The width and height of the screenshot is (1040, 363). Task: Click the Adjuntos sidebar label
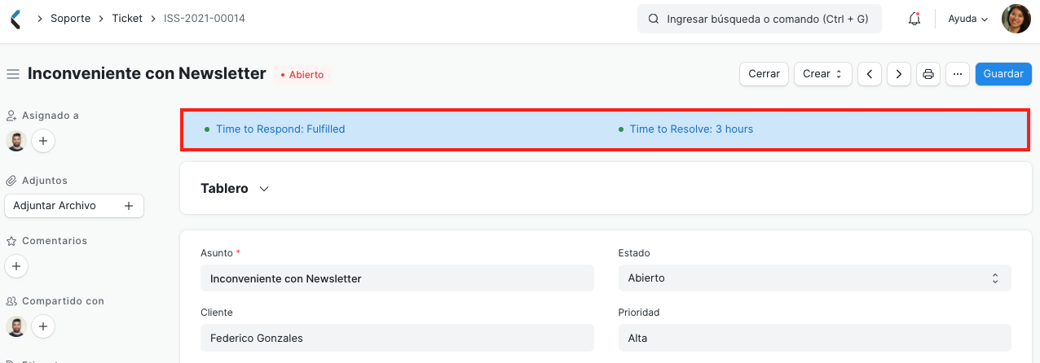pos(45,181)
